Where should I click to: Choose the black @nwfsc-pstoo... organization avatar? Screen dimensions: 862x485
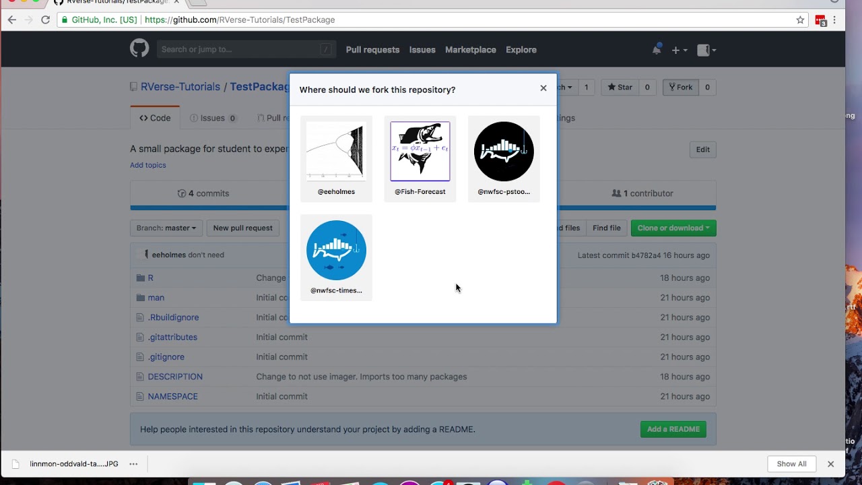click(x=504, y=152)
